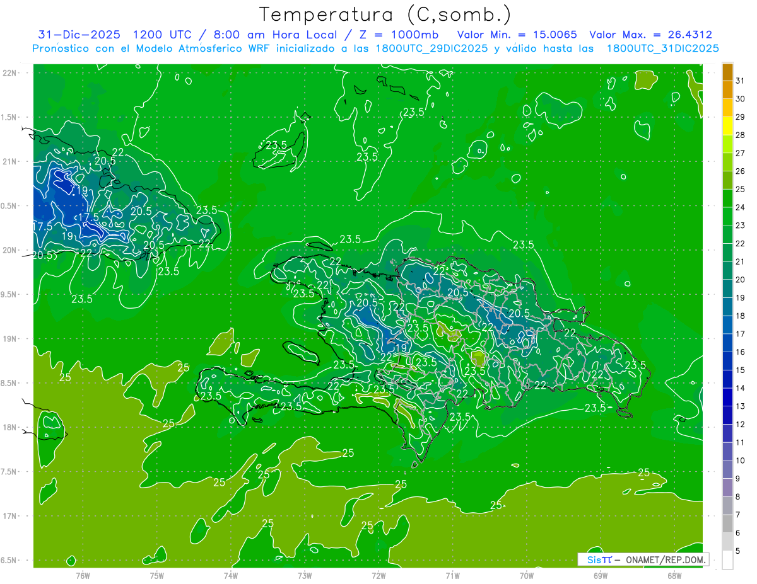Pick the yellow swatch between 28 and 29

(x=727, y=126)
